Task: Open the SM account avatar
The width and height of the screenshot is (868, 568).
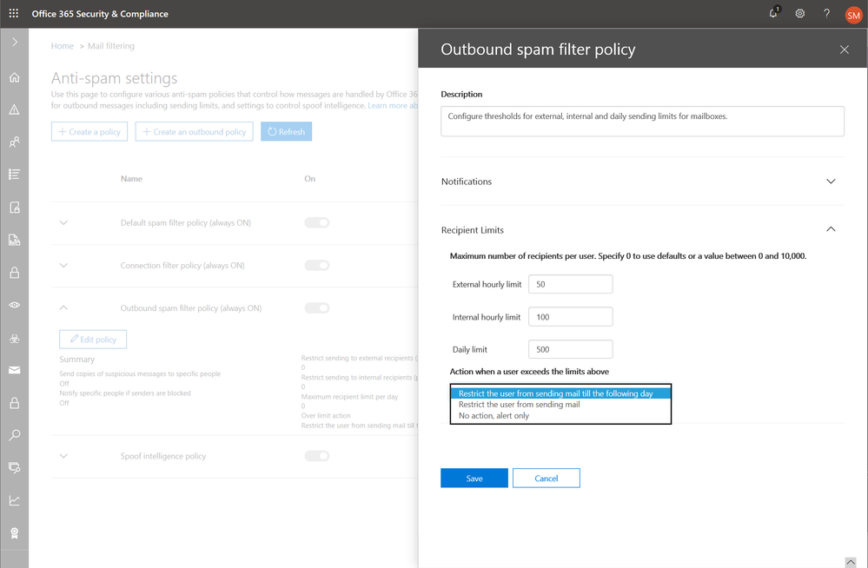Action: tap(853, 15)
